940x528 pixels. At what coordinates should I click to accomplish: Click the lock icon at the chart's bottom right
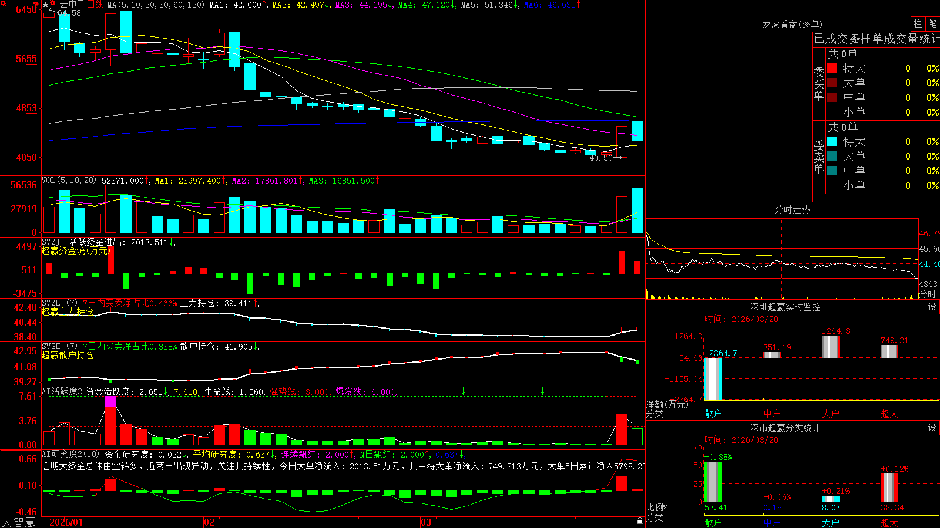point(640,520)
